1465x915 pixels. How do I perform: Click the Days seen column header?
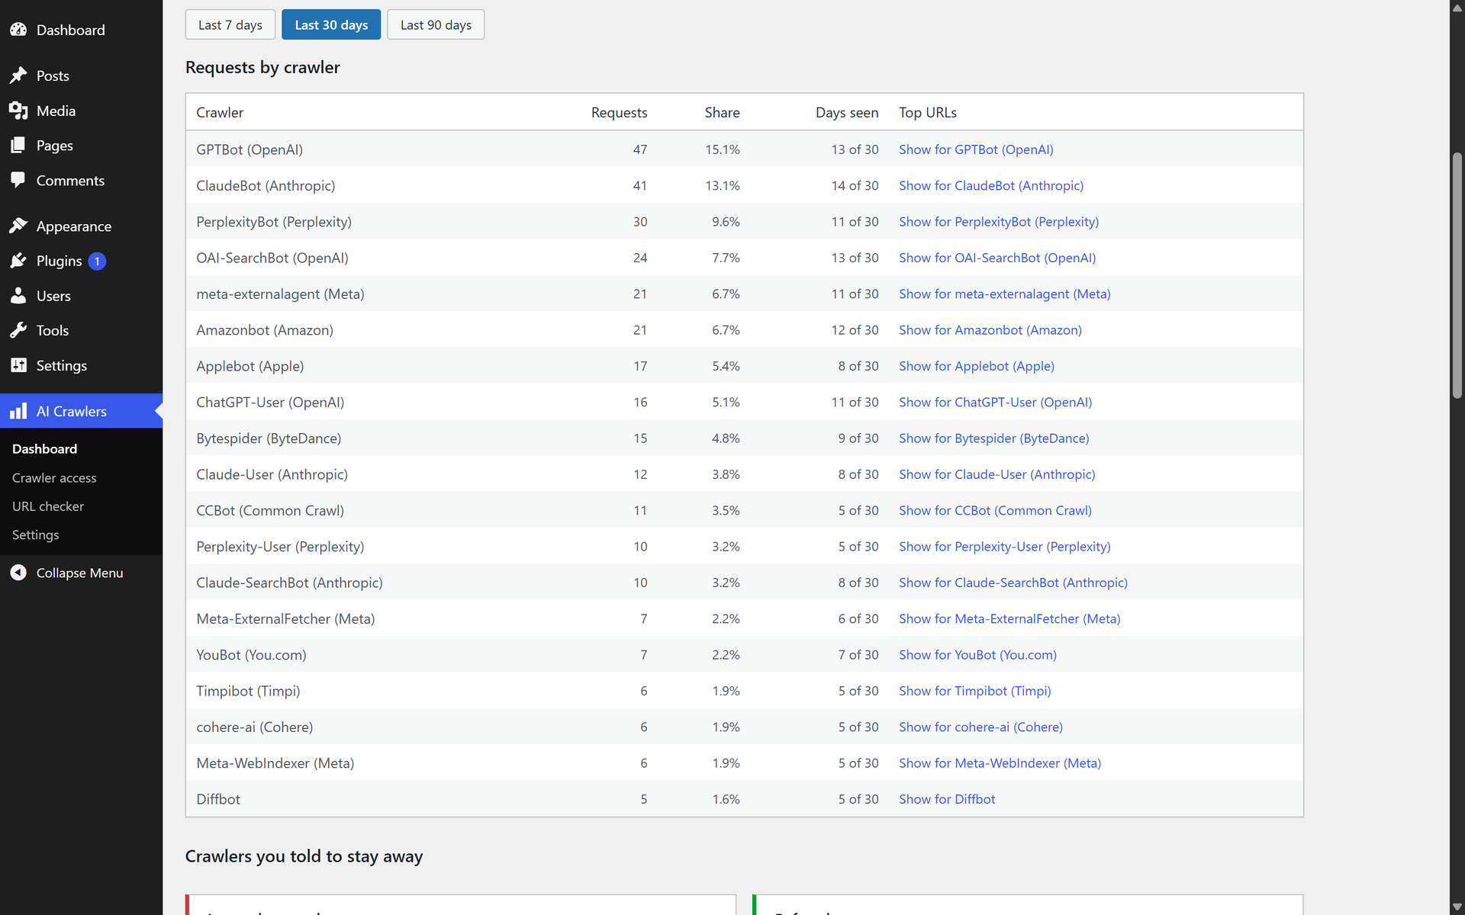[847, 112]
